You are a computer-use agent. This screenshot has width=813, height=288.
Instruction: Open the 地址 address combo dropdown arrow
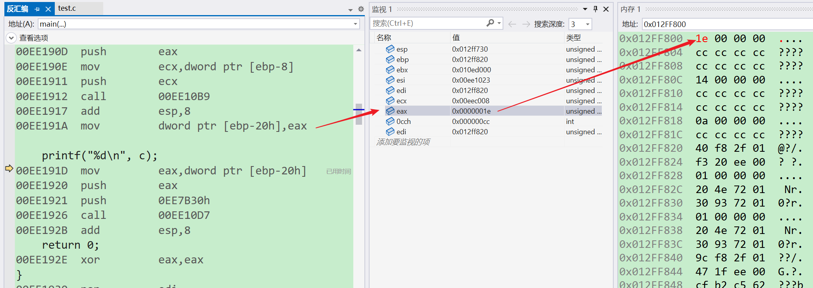[355, 24]
